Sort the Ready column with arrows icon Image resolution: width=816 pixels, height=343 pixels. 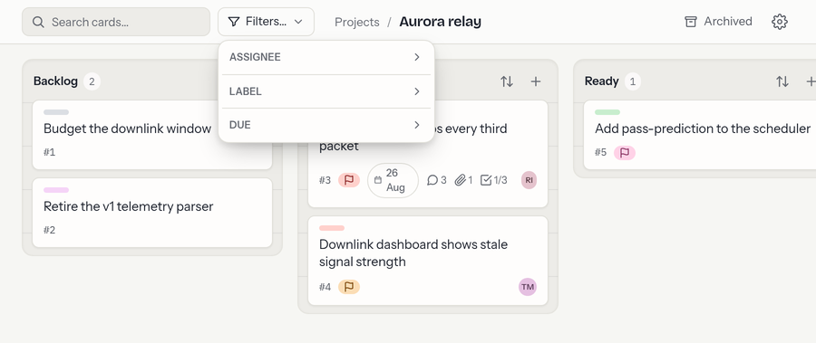click(782, 81)
